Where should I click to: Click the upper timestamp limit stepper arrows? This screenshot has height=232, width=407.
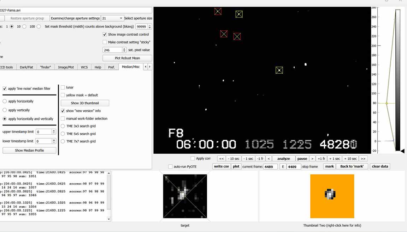[54, 132]
